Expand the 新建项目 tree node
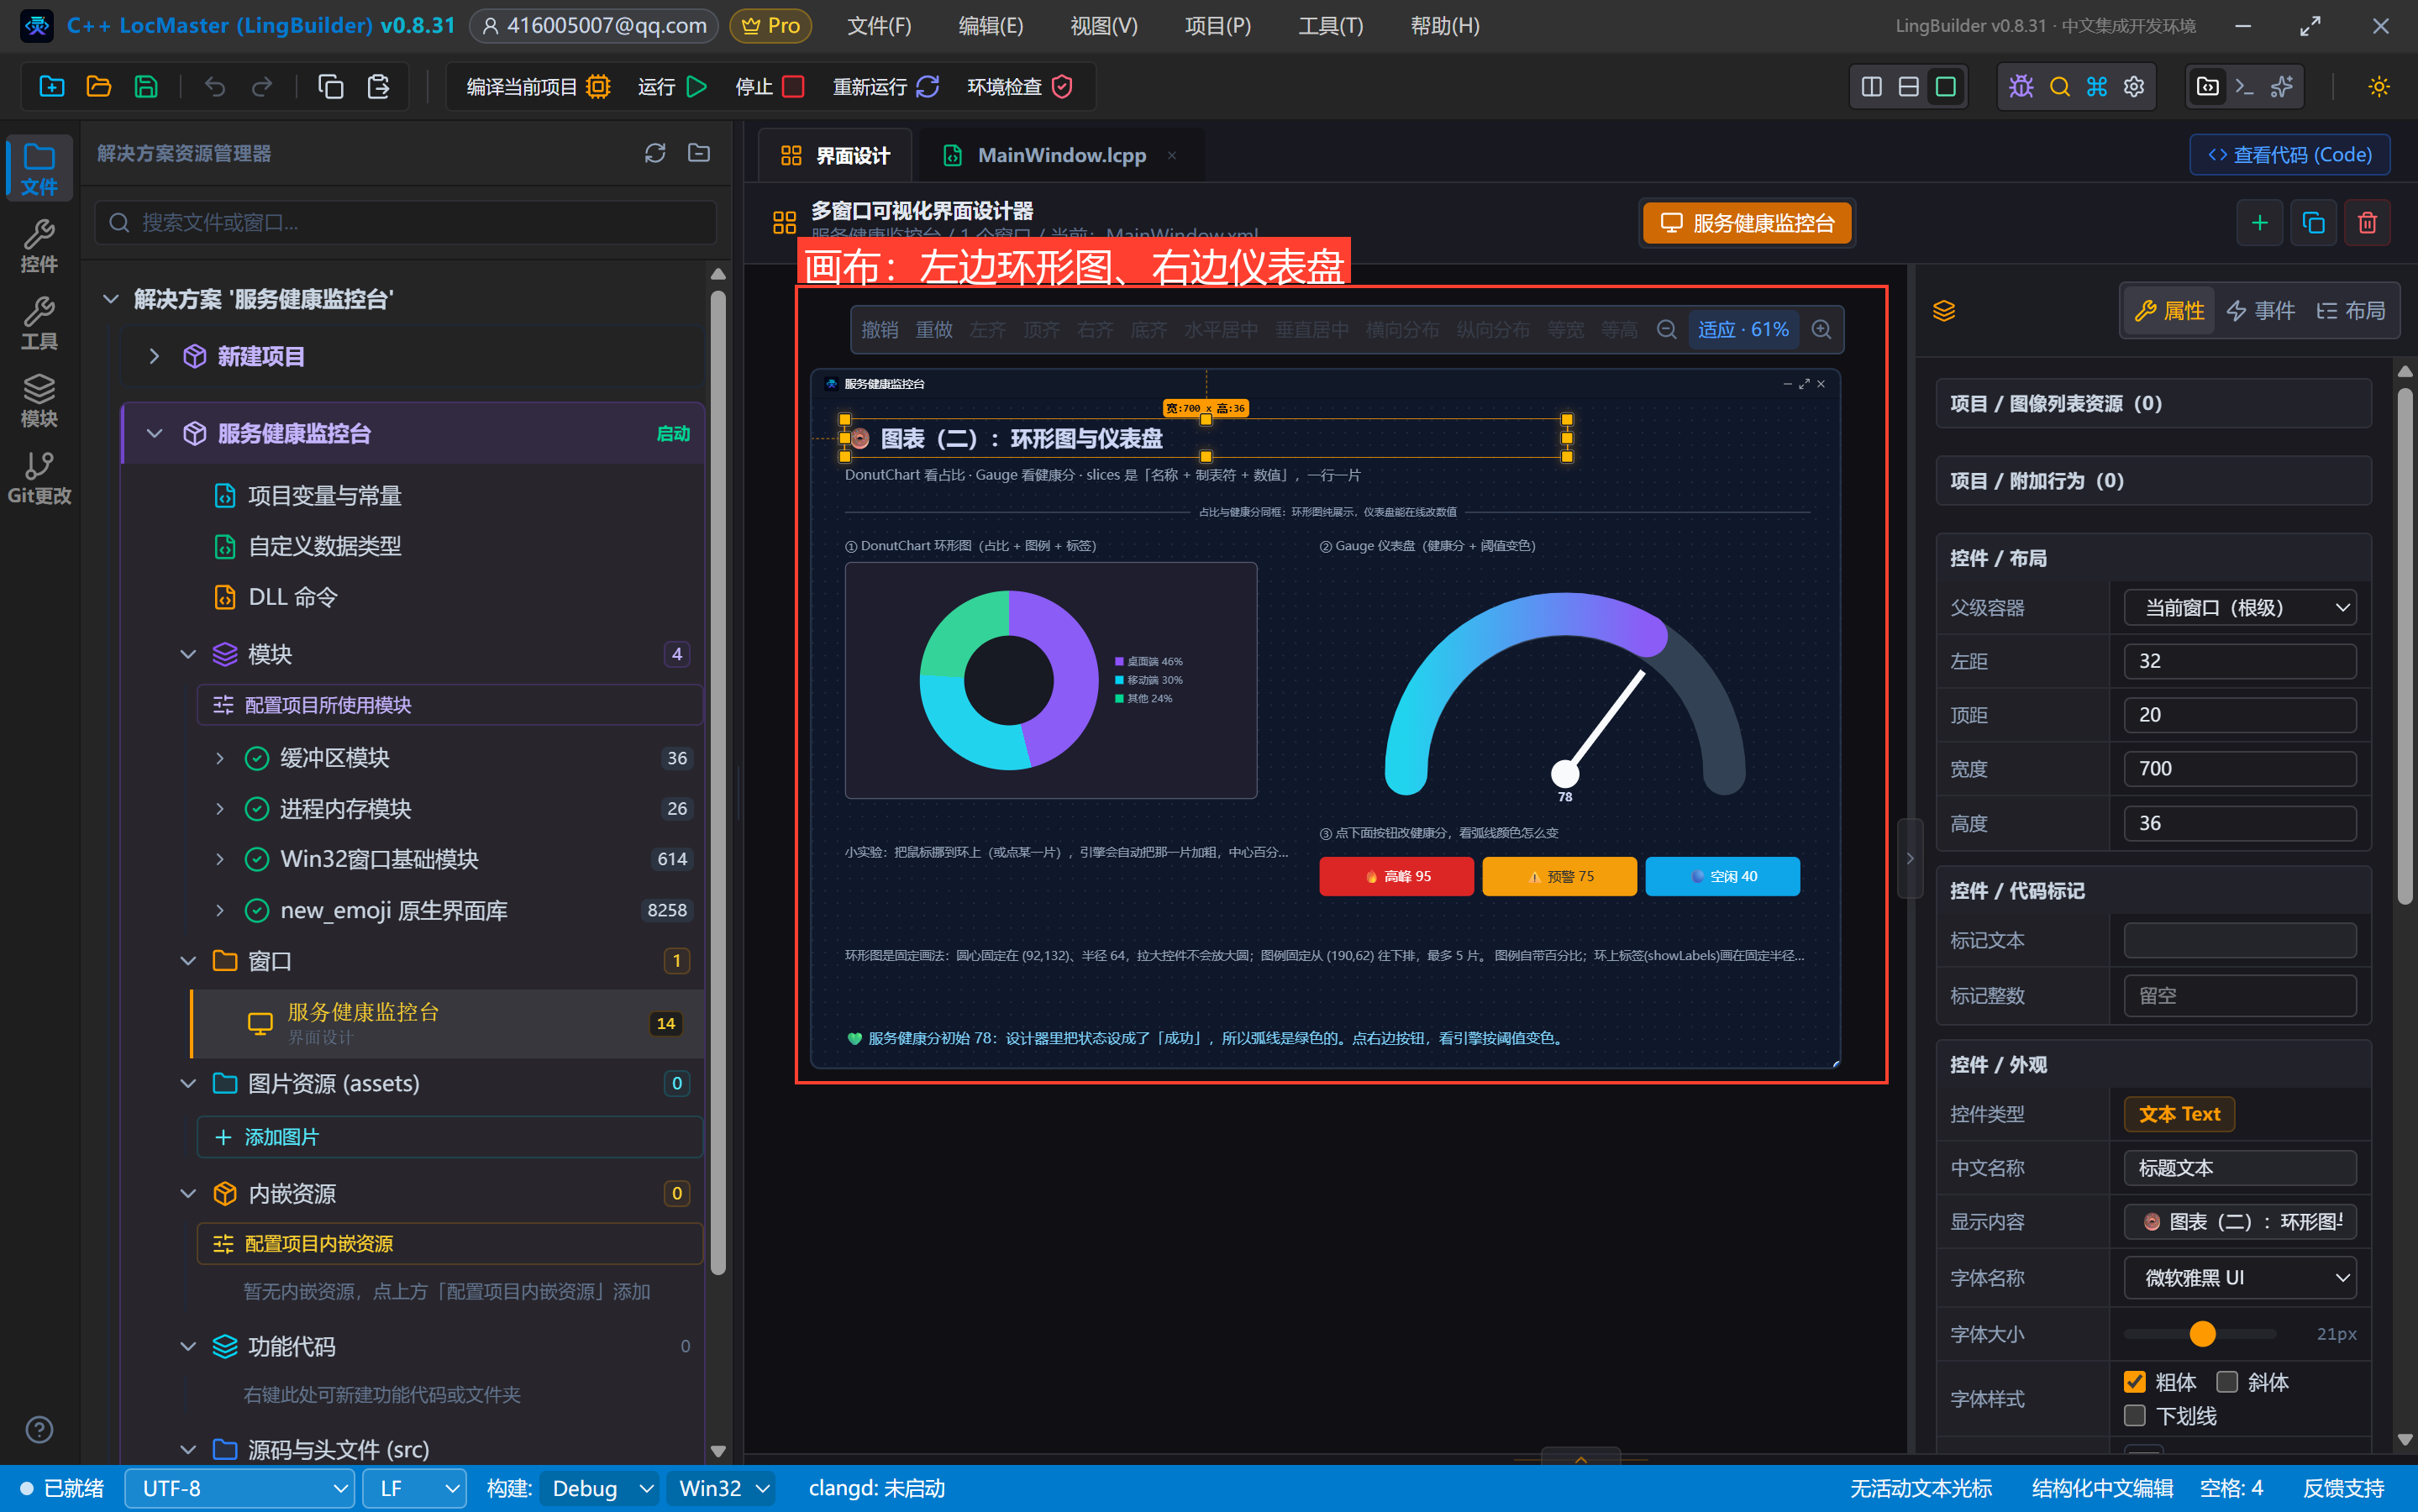 (154, 356)
